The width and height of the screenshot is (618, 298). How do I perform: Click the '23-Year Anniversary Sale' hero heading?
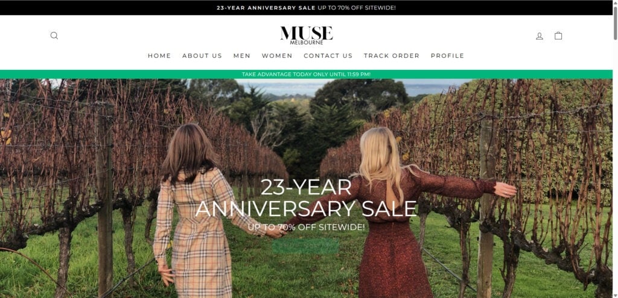(x=306, y=197)
